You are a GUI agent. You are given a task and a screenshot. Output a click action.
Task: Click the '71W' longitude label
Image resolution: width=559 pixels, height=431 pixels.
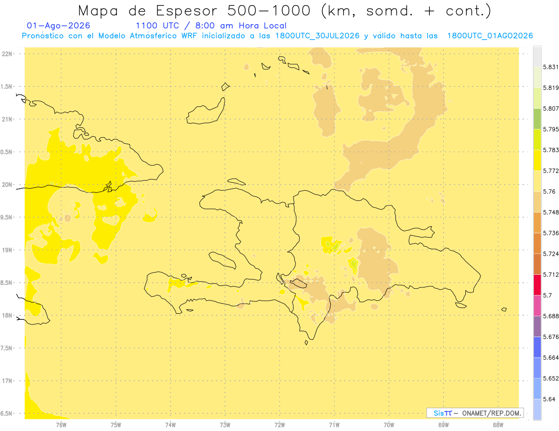tap(334, 425)
